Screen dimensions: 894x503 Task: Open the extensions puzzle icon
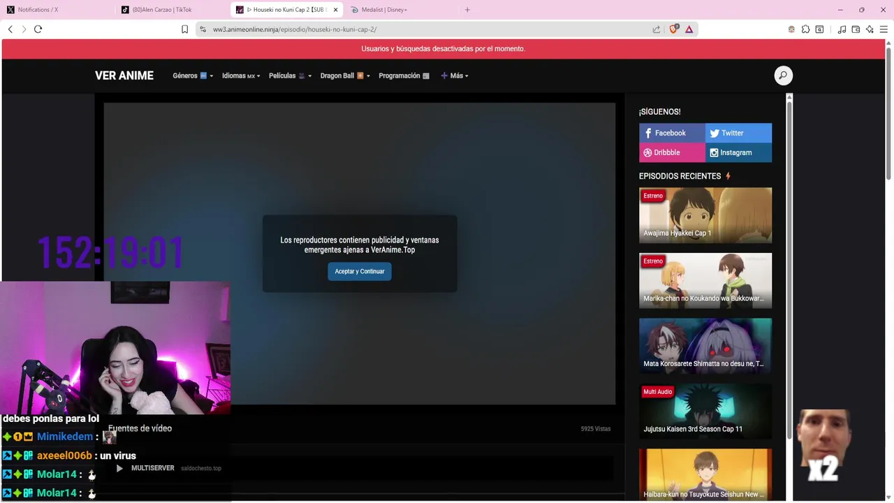coord(805,29)
